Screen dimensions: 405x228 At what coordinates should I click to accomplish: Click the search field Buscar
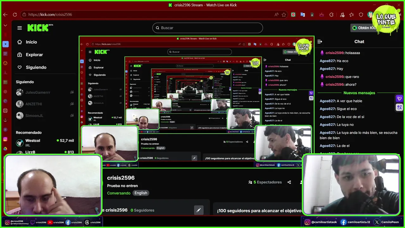(208, 28)
